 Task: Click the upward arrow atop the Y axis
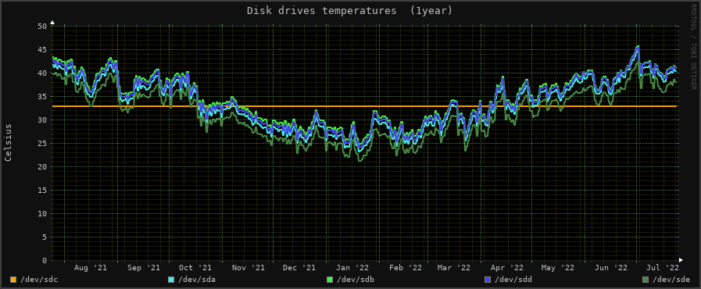(52, 23)
